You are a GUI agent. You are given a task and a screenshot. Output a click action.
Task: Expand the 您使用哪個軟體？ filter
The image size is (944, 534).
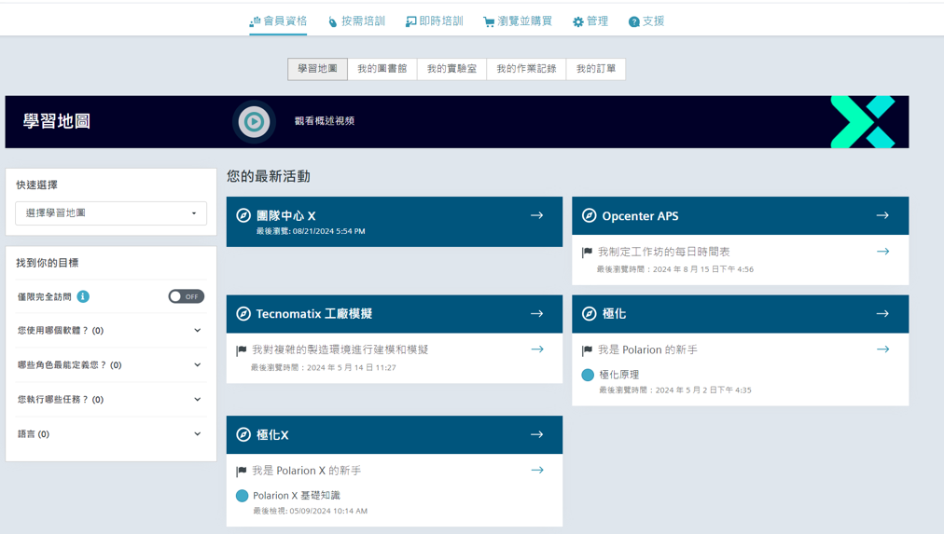pyautogui.click(x=111, y=330)
